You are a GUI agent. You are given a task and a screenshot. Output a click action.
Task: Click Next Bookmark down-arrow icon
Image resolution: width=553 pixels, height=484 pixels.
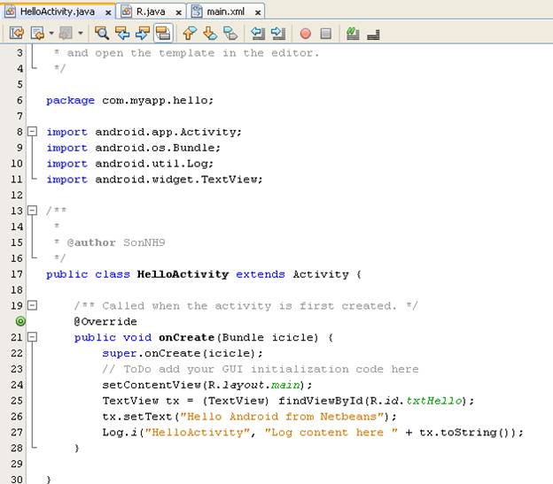point(210,33)
